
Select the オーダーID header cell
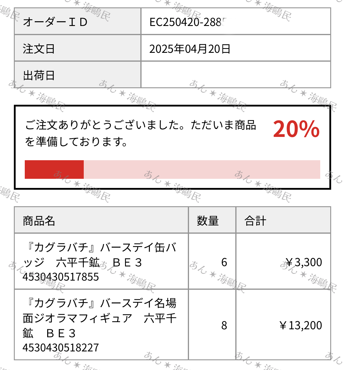[78, 21]
